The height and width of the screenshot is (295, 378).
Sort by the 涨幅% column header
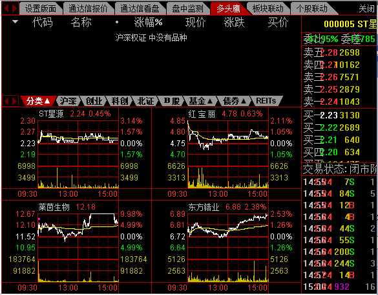148,23
